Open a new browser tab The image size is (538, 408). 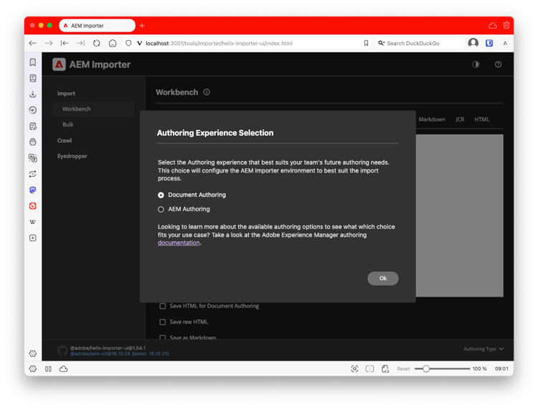(142, 25)
